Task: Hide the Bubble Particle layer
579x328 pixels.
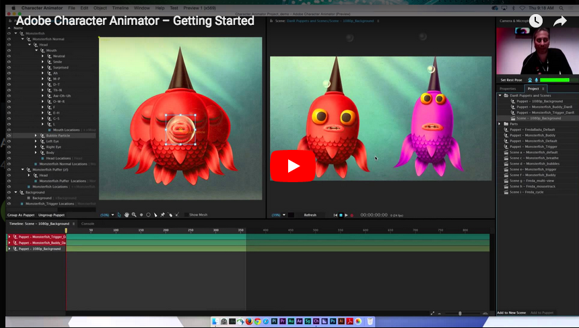Action: (x=9, y=136)
